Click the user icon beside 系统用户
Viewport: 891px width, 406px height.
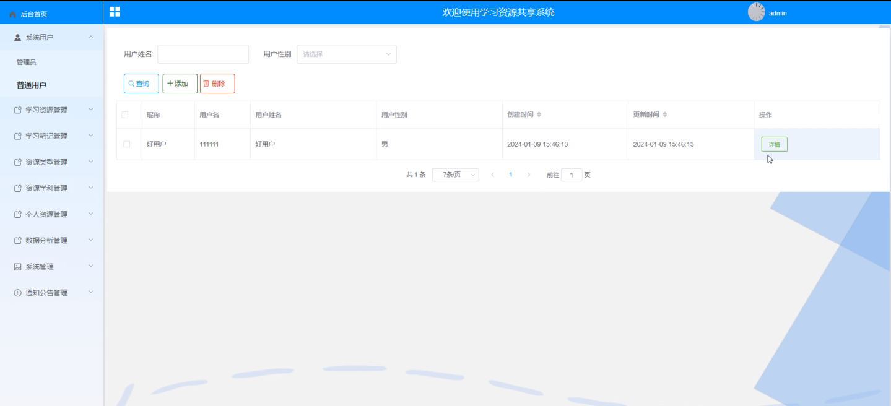click(x=18, y=37)
